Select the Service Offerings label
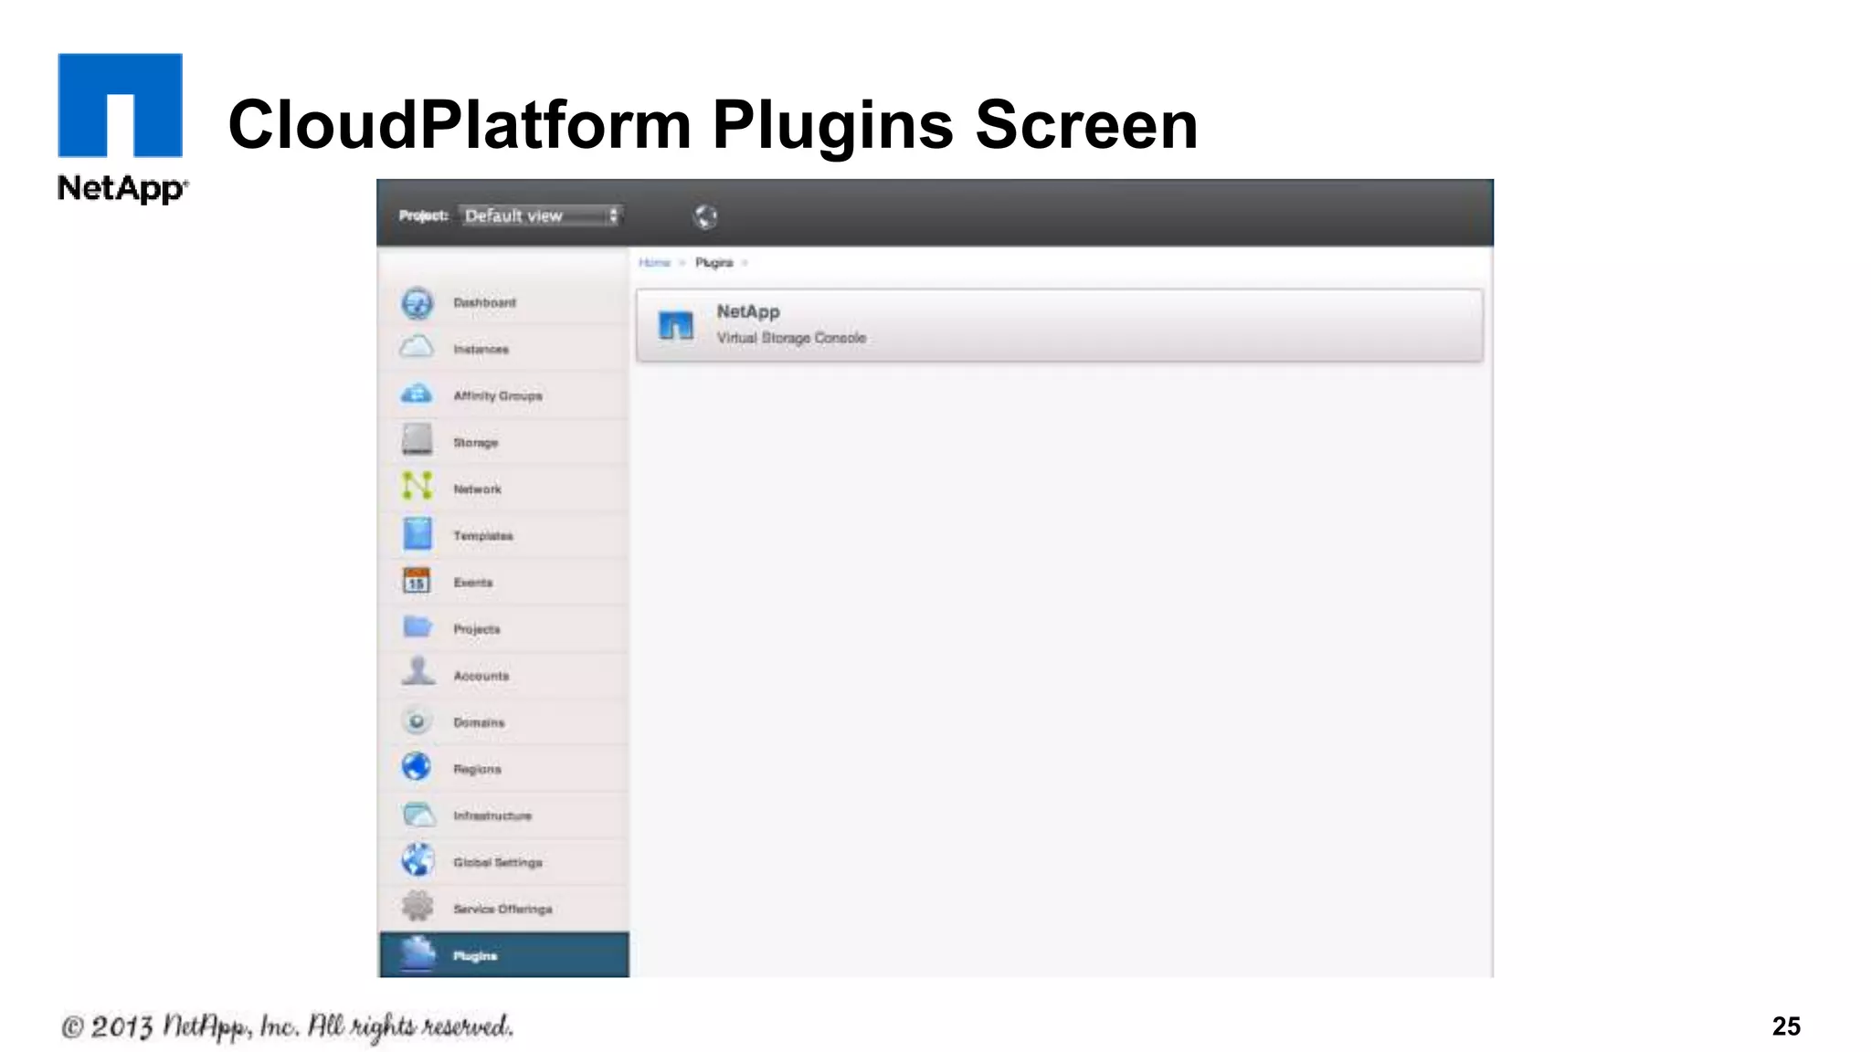Viewport: 1871px width, 1052px height. [502, 909]
